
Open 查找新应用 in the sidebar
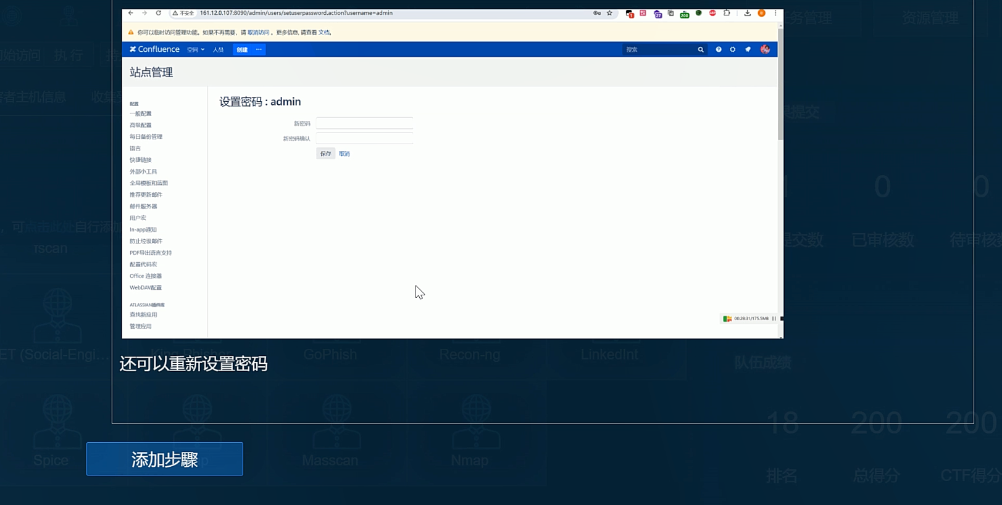point(143,315)
